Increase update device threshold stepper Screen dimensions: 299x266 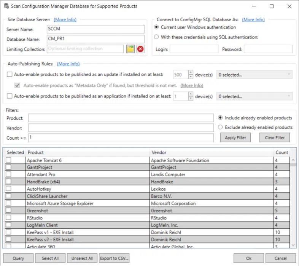coord(191,73)
